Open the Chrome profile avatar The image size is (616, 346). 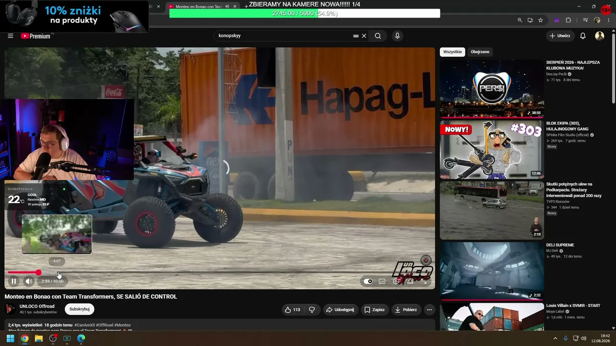pyautogui.click(x=597, y=20)
